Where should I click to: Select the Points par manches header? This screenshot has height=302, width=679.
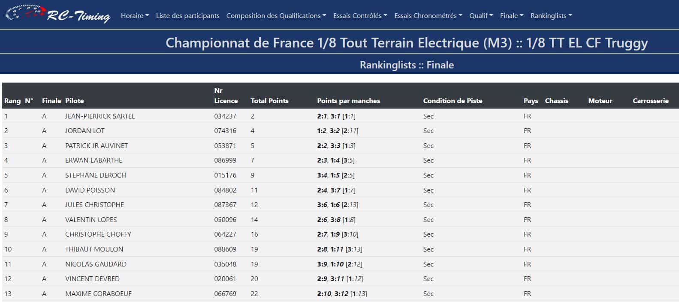(348, 101)
